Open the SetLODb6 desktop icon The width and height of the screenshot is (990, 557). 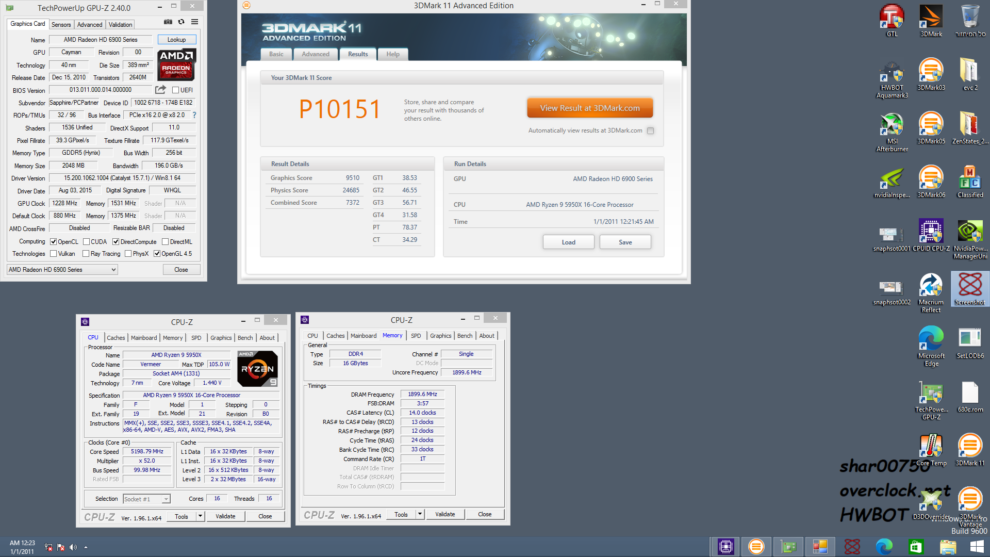[x=970, y=342]
